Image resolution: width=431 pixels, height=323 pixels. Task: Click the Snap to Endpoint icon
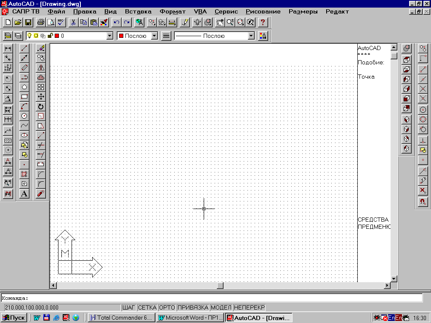point(423,69)
